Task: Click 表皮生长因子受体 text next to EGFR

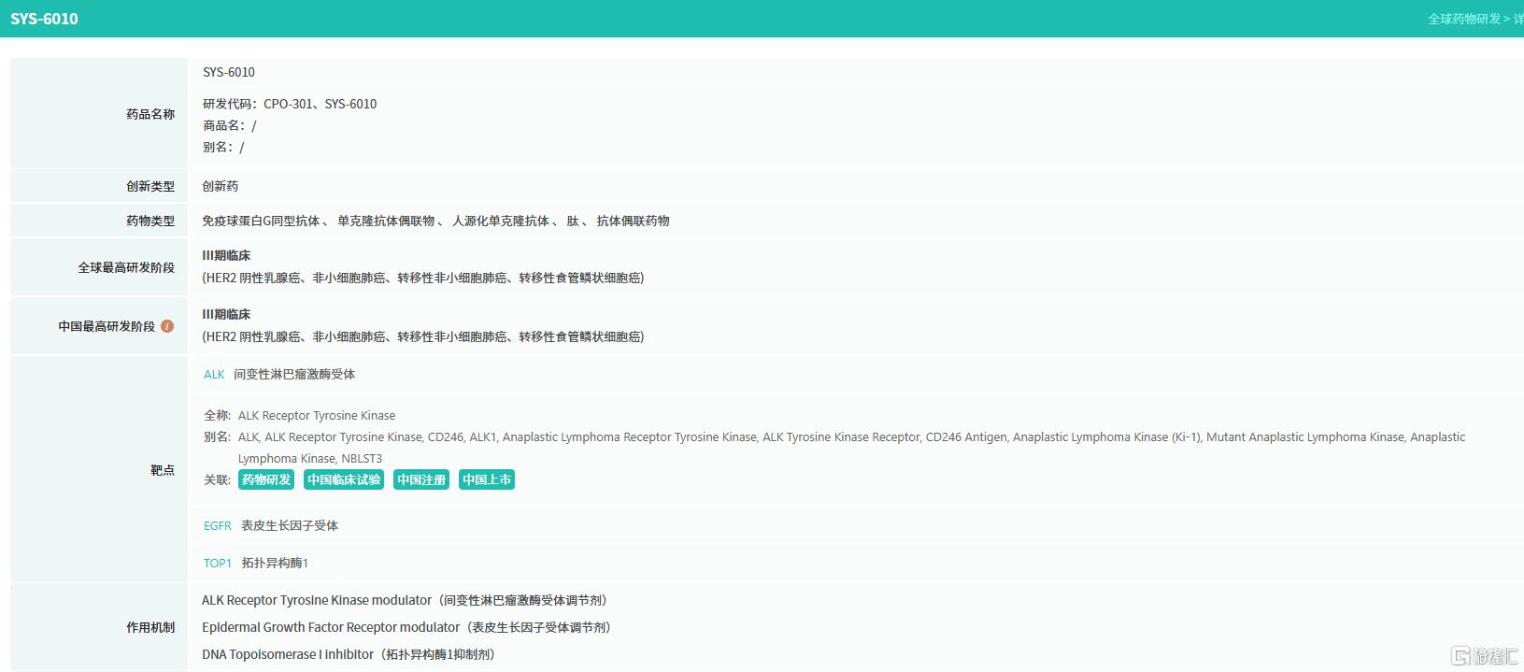Action: pyautogui.click(x=290, y=525)
